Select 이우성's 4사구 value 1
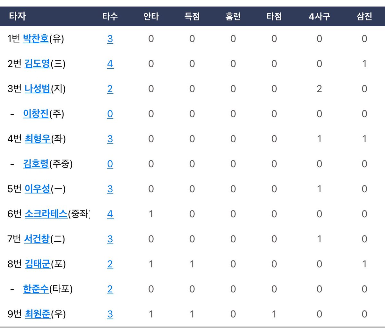 tap(319, 189)
